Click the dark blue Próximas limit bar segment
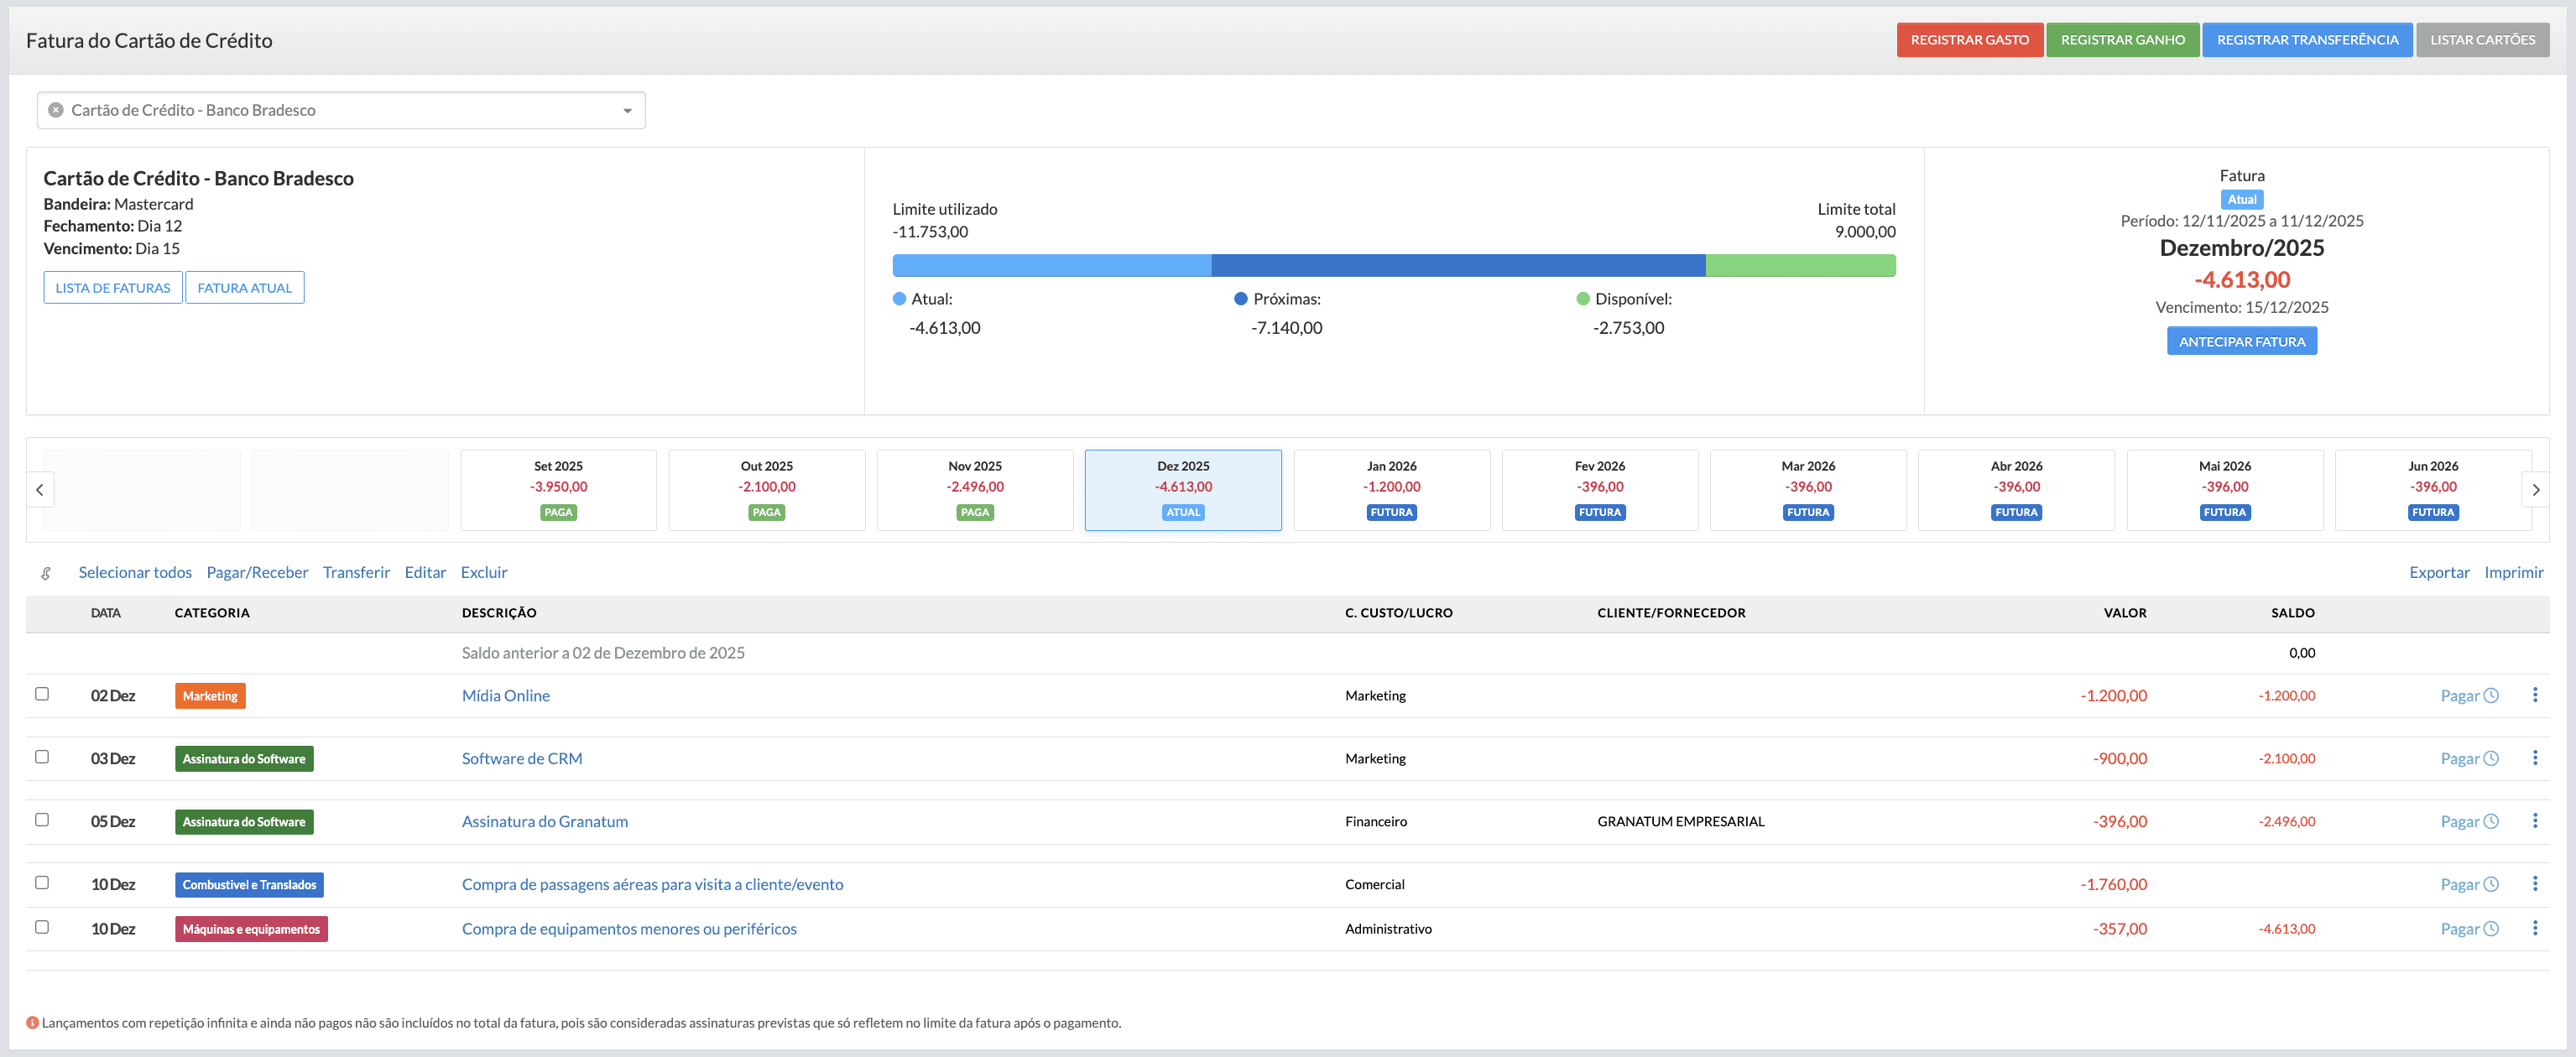The height and width of the screenshot is (1057, 2576). click(x=1457, y=265)
